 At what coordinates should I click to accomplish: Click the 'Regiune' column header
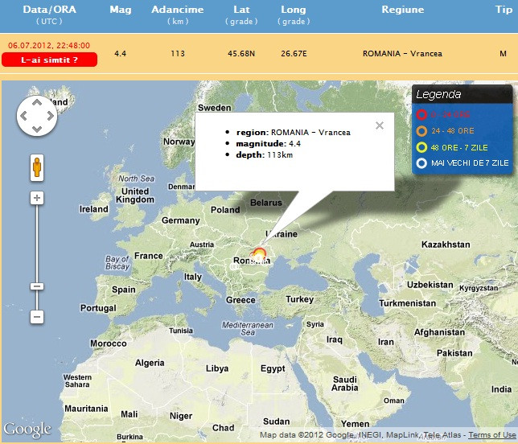402,10
